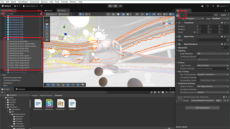Expand the Materials foldout
Viewport: 230px width, 129px height.
[177, 48]
